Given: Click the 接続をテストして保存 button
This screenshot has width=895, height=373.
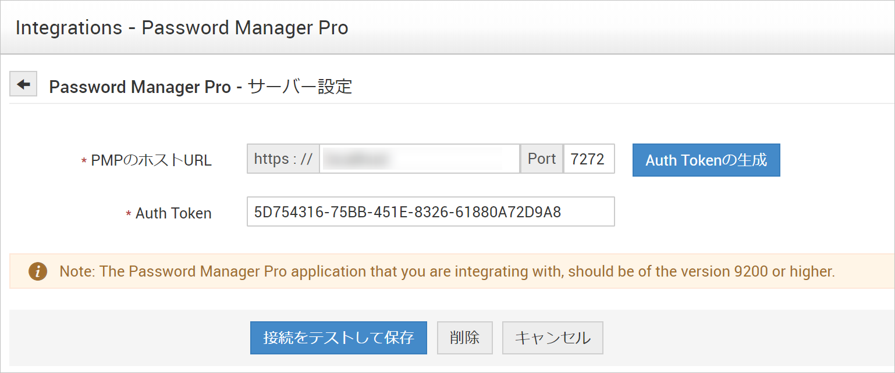Looking at the screenshot, I should [x=338, y=338].
